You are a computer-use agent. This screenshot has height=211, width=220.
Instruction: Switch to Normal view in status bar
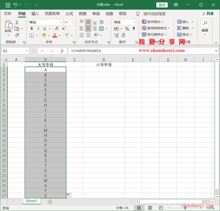[139, 208]
